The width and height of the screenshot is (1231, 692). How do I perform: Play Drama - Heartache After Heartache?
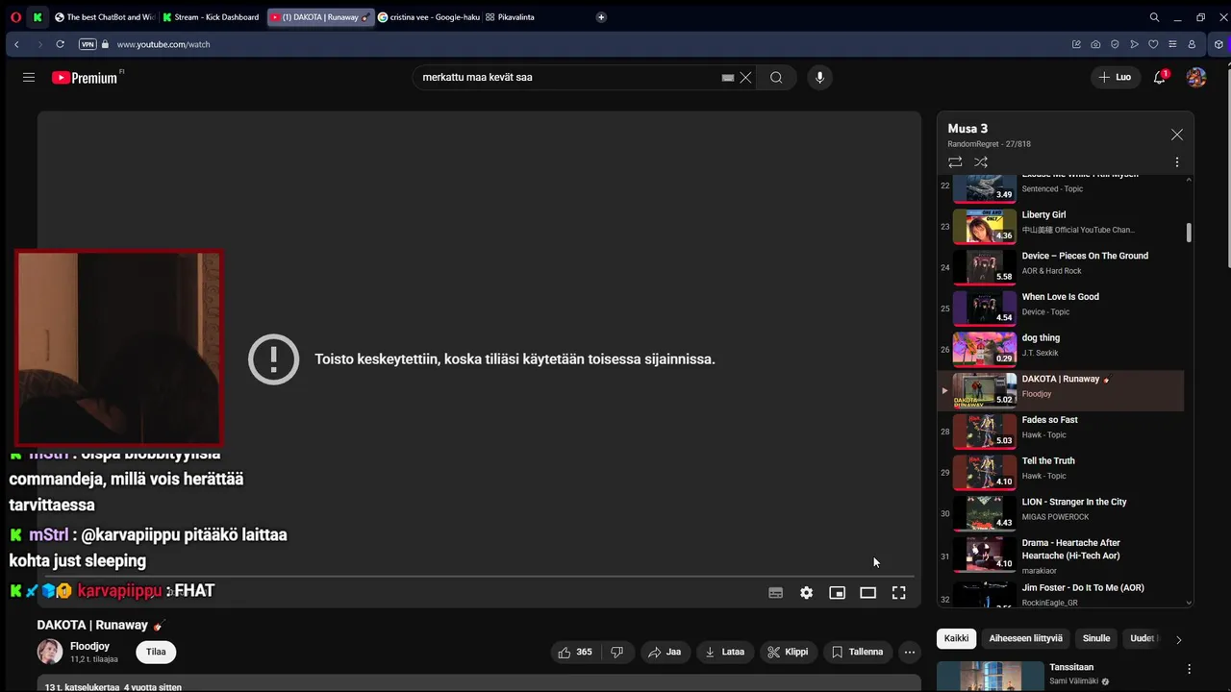point(1060,556)
